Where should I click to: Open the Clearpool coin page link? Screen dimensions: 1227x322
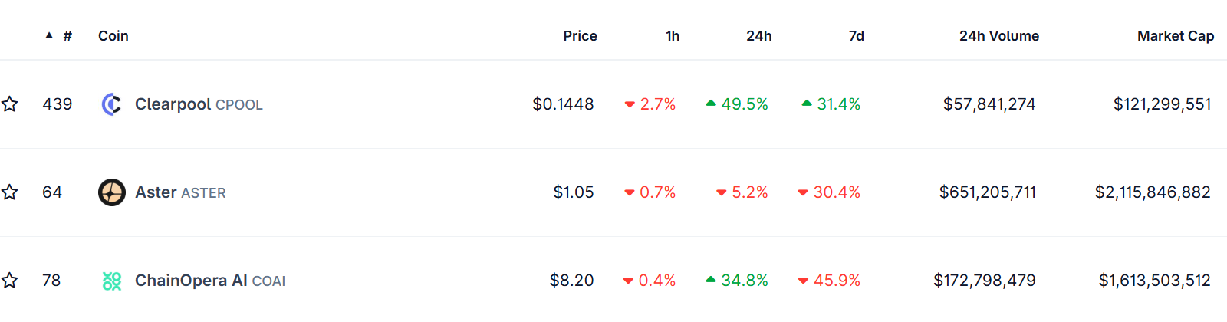click(173, 104)
